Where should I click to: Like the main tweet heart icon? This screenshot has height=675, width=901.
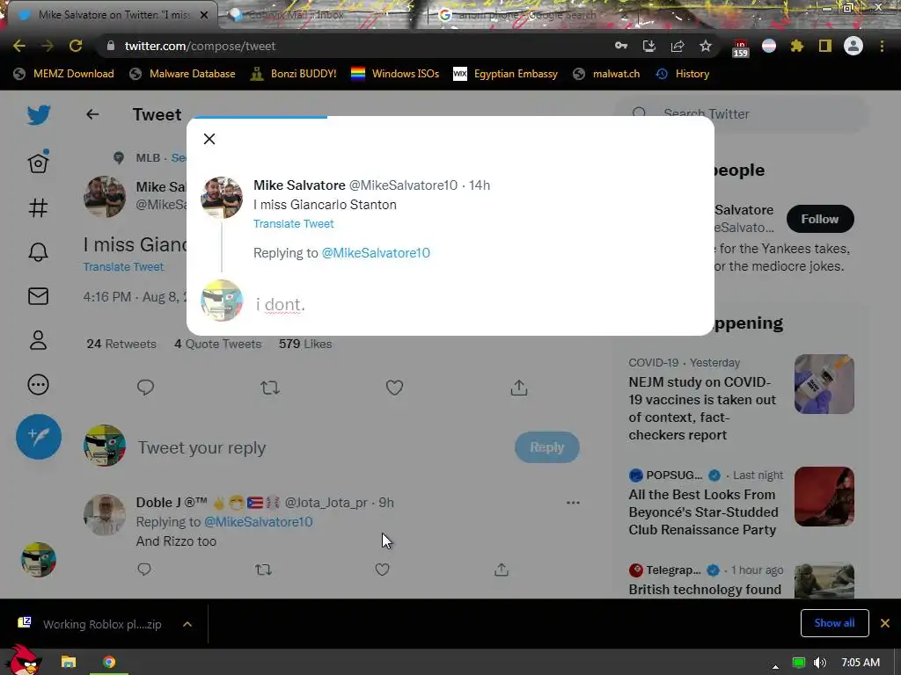click(394, 388)
